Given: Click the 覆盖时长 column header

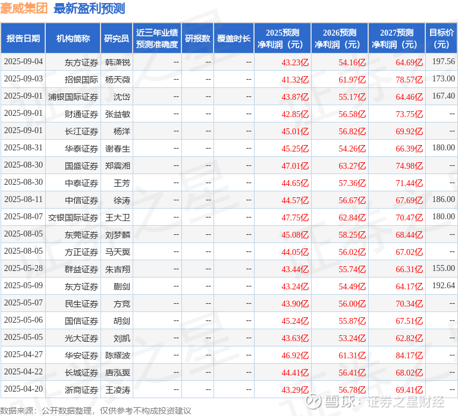Looking at the screenshot, I should coord(234,38).
